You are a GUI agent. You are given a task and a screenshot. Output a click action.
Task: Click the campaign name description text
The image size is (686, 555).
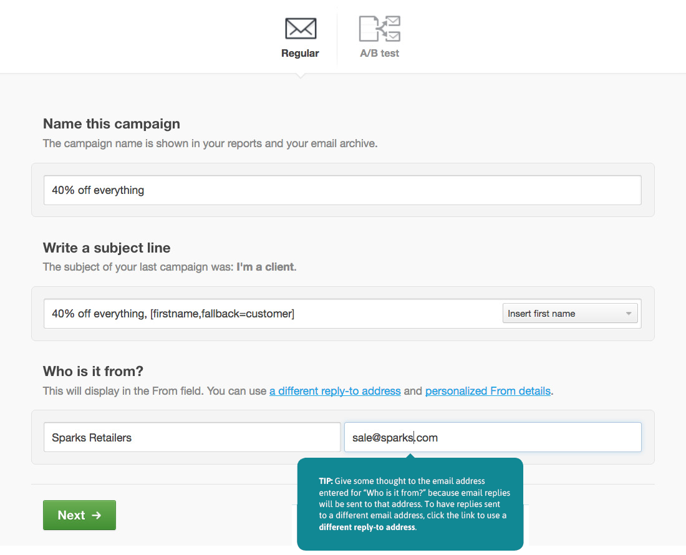[210, 143]
